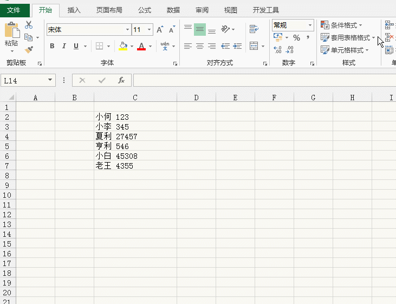The height and width of the screenshot is (304, 396).
Task: Open 套用表格格式 table formats
Action: pos(348,37)
